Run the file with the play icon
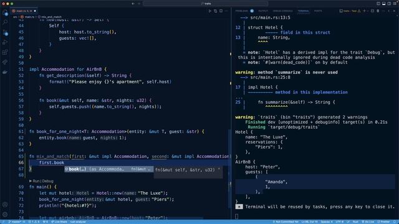399x224 pixels. (210, 11)
